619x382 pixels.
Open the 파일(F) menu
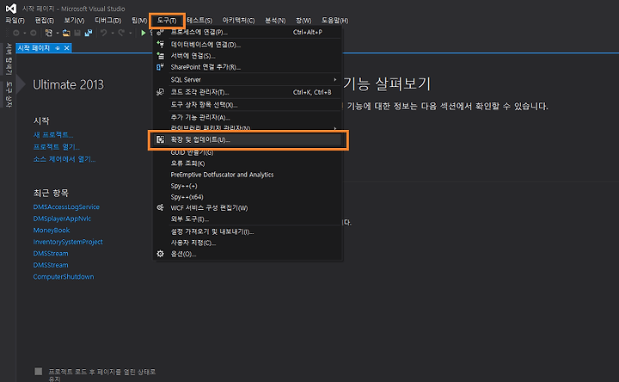click(x=15, y=21)
